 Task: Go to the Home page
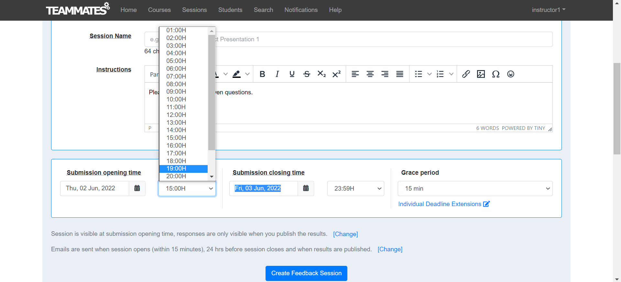(x=128, y=10)
